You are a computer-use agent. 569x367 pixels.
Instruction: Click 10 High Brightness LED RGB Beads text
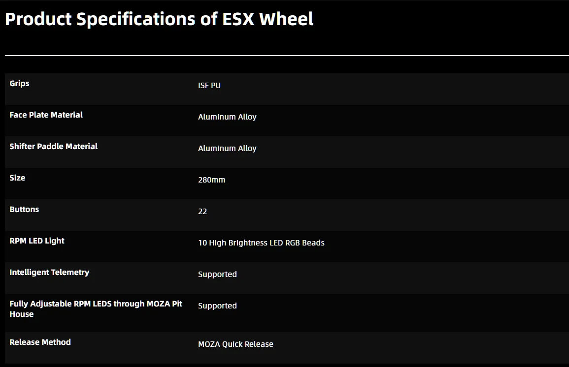pyautogui.click(x=261, y=243)
